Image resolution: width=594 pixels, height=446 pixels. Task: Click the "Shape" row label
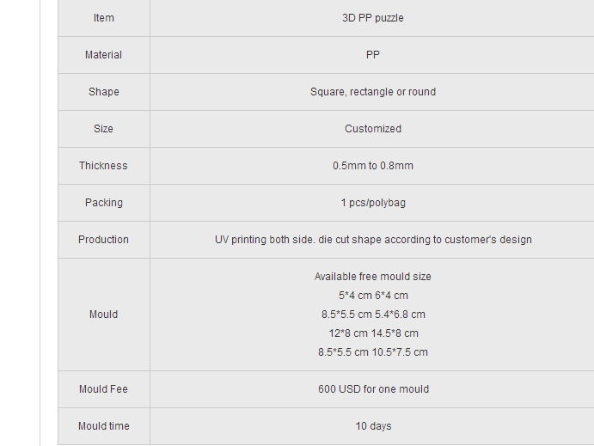[x=103, y=92]
